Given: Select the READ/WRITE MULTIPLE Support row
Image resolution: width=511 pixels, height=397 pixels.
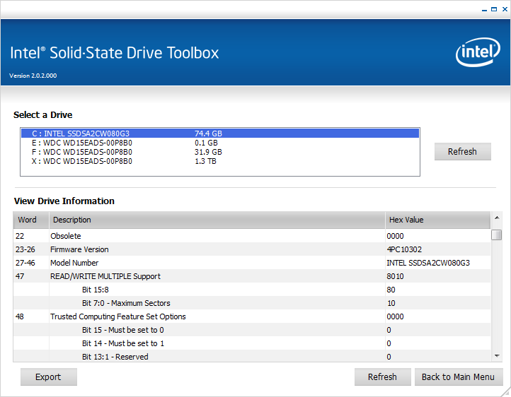Looking at the screenshot, I should [216, 276].
